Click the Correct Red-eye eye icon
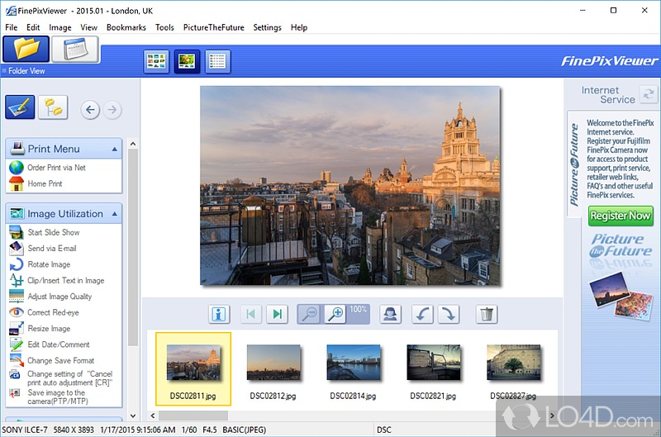Screen dimensions: 661x437 click(17, 312)
